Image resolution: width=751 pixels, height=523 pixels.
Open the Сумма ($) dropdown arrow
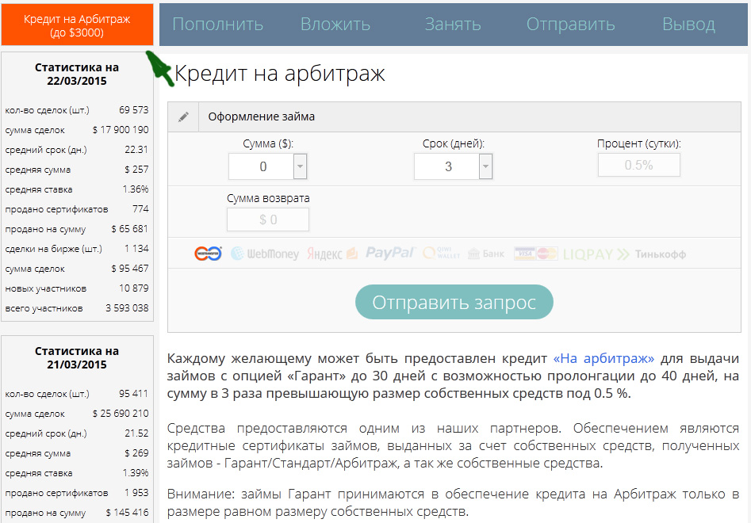coord(301,166)
